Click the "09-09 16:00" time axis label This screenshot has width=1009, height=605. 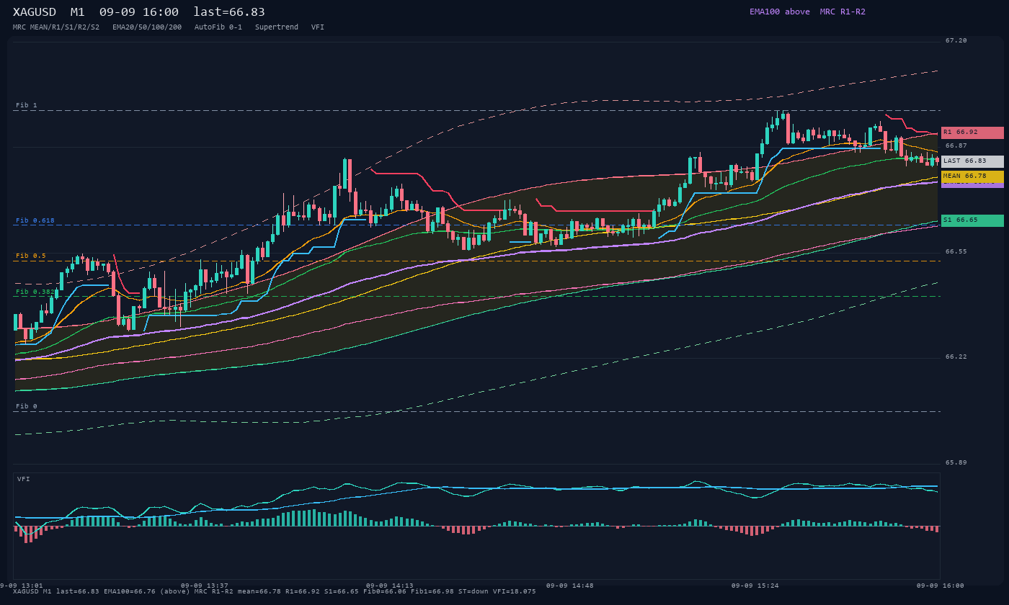coord(941,586)
